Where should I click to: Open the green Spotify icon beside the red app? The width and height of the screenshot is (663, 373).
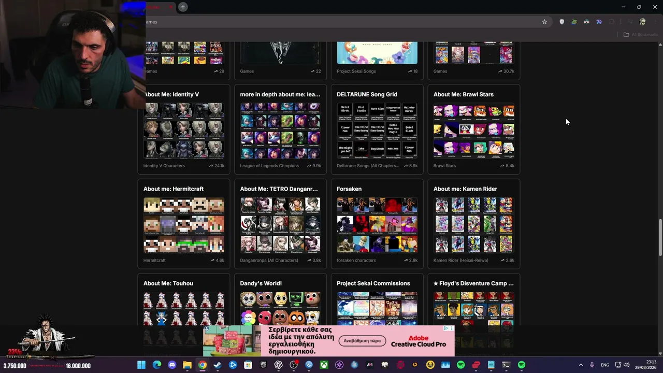460,365
